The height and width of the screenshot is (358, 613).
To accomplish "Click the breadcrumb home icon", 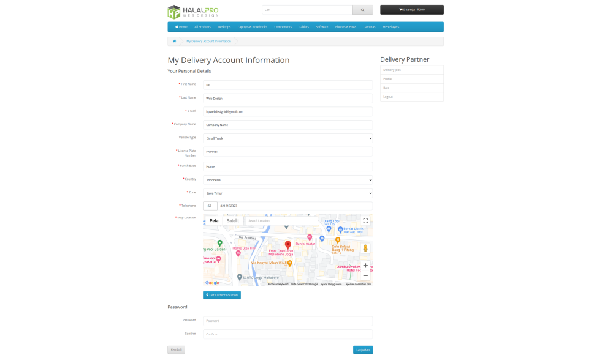I will (175, 41).
